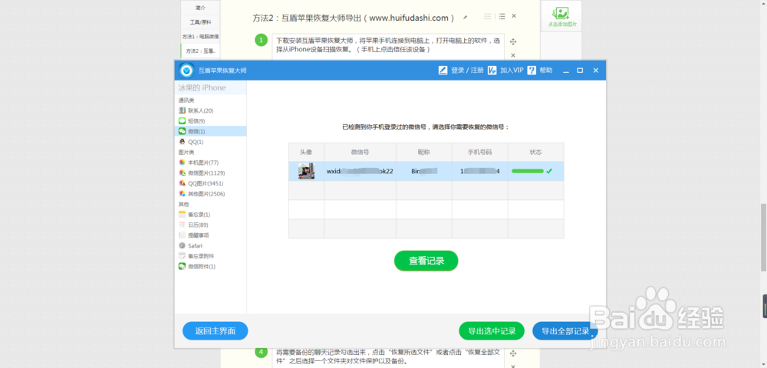This screenshot has height=368, width=767.
Task: Open the 短信(9) category
Action: 211,120
